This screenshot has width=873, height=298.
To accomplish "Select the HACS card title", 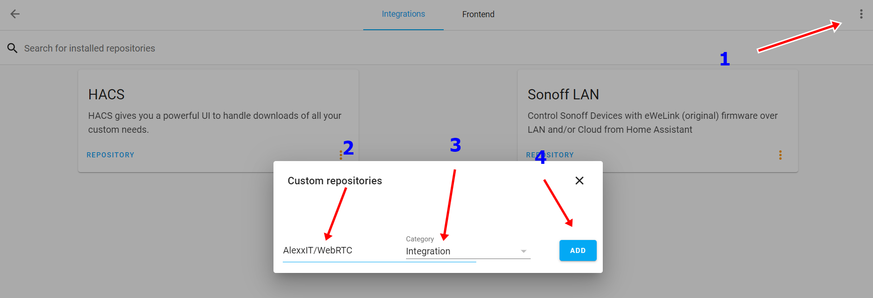I will click(x=107, y=95).
